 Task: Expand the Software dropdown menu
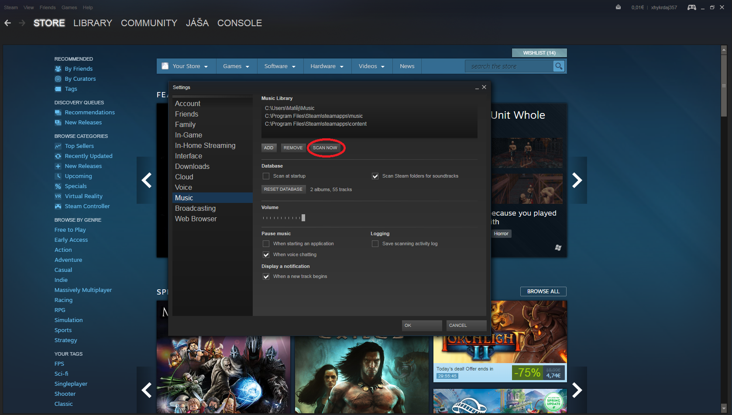point(280,66)
